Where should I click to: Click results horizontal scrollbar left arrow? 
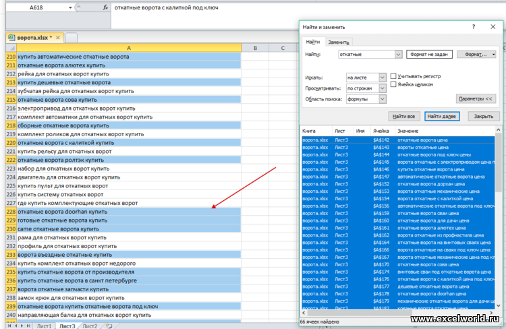[x=304, y=313]
